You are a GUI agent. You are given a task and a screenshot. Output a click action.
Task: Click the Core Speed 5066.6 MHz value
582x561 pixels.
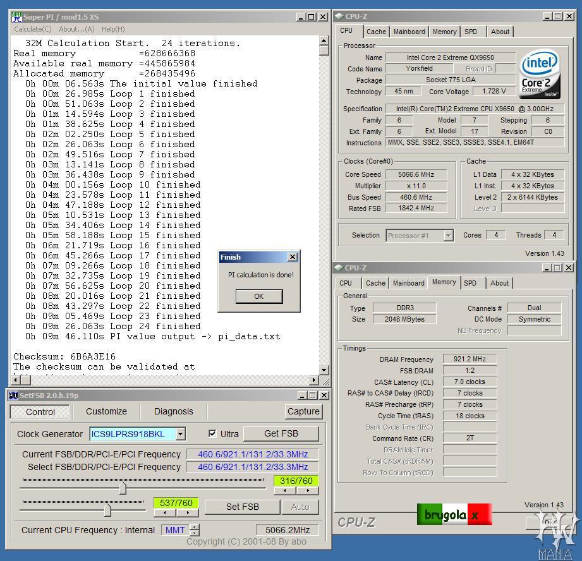416,174
